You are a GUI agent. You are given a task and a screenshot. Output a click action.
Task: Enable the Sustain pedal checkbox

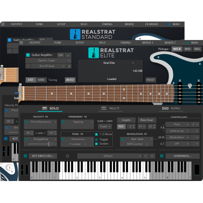(97, 144)
